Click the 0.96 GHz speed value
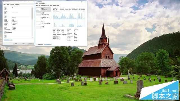Screen dimensions: 180x101 pos(60,31)
